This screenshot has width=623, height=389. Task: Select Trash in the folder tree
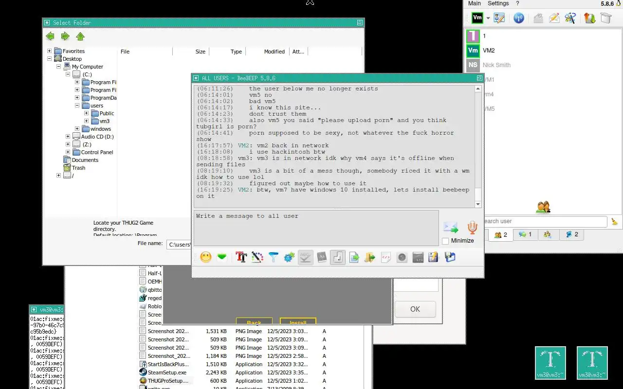tap(78, 168)
